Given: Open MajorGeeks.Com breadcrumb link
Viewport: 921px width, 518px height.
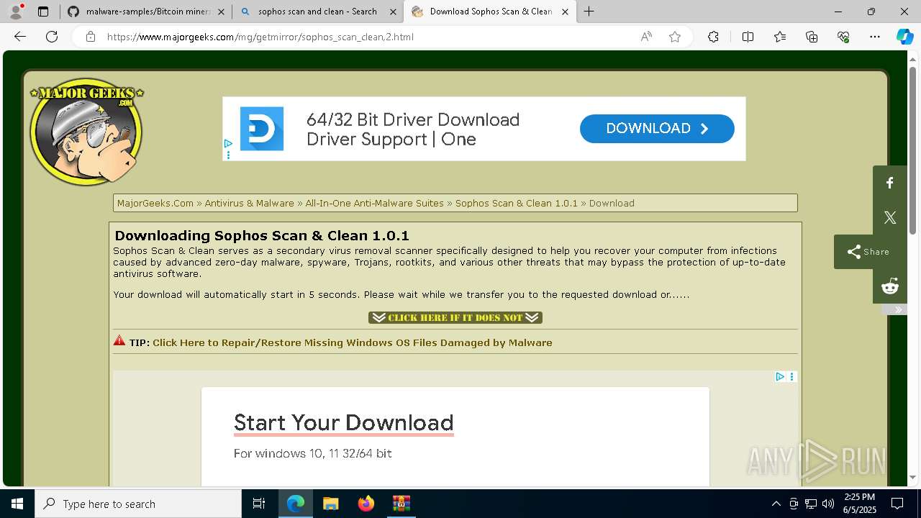Looking at the screenshot, I should click(x=155, y=203).
